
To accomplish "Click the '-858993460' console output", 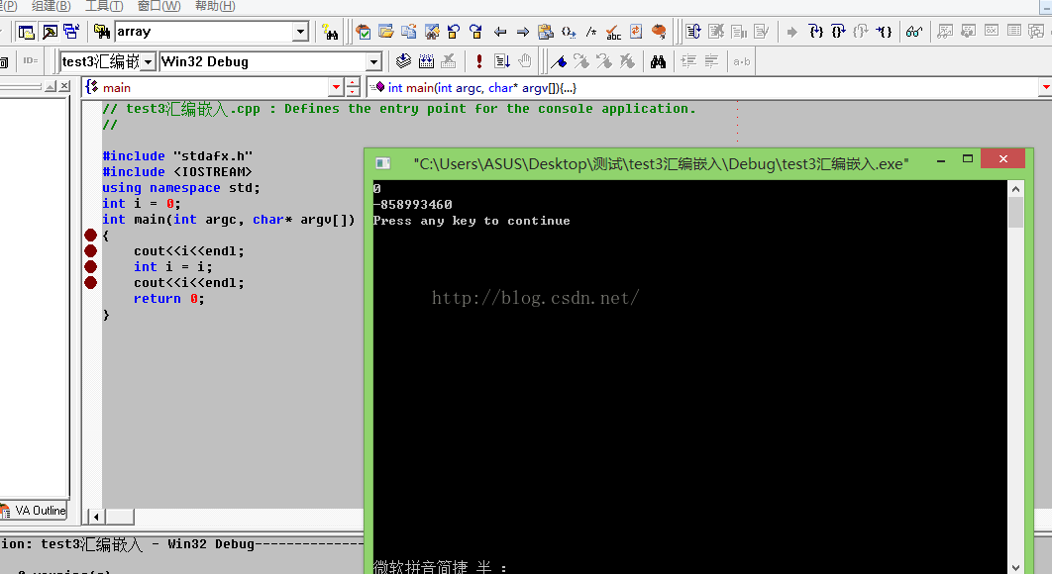I will (413, 205).
